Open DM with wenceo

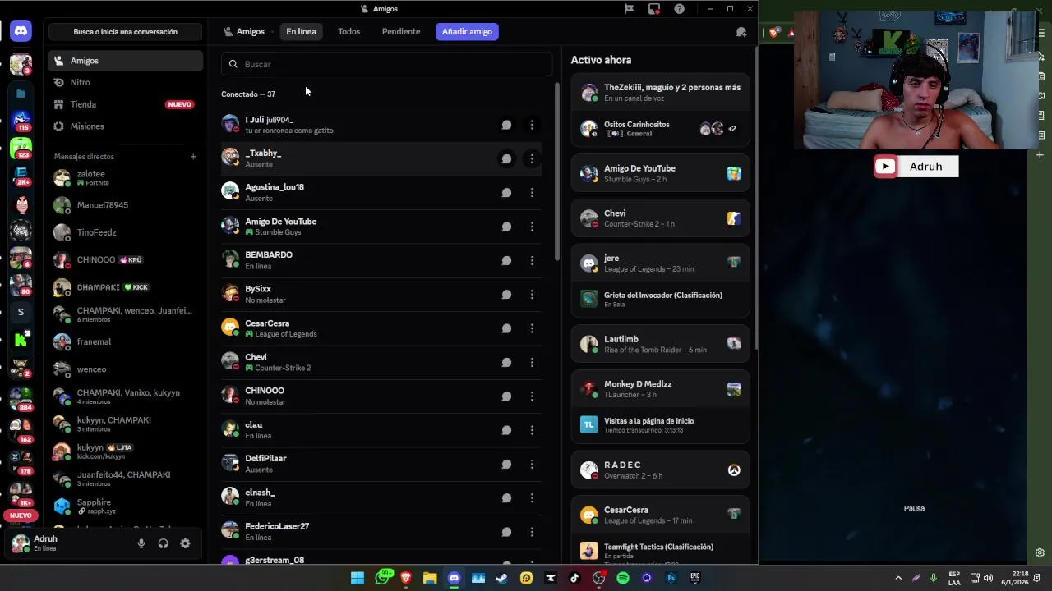125,369
